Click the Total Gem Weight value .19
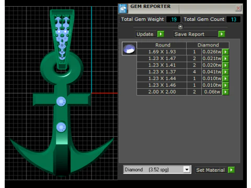 tap(173, 19)
